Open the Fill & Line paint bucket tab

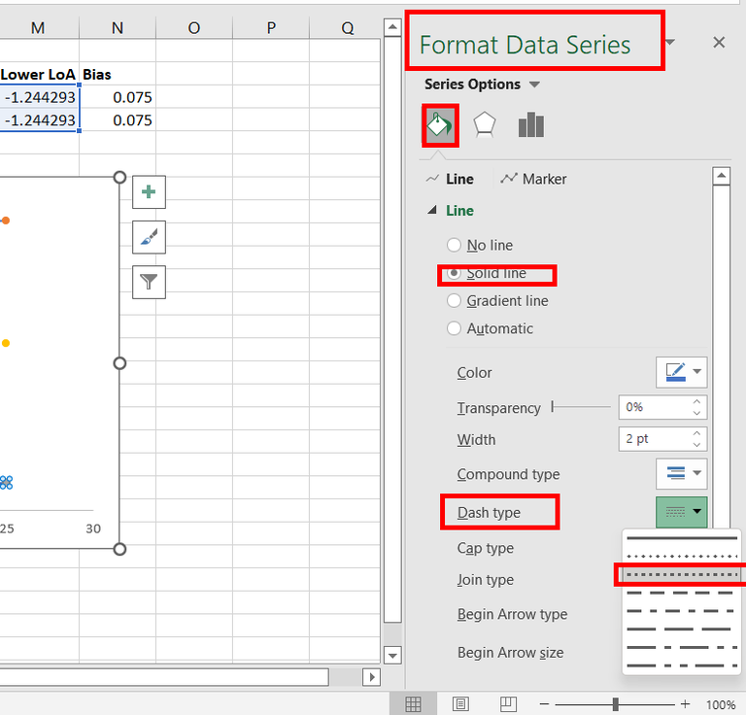[440, 125]
